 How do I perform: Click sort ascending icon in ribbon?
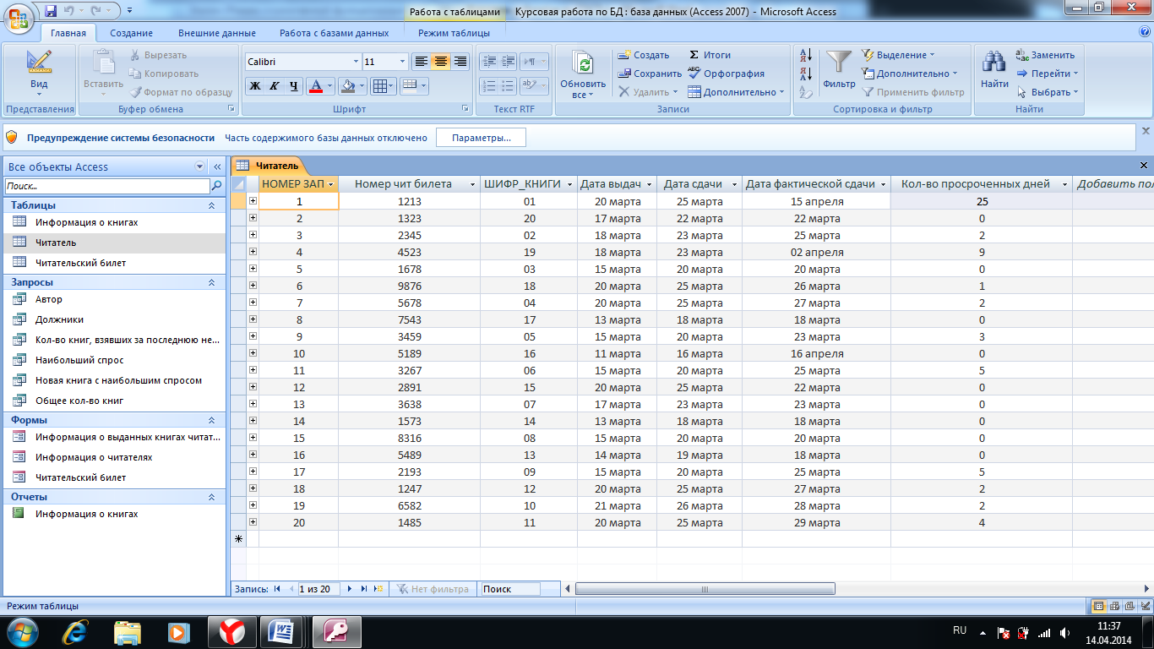point(806,55)
